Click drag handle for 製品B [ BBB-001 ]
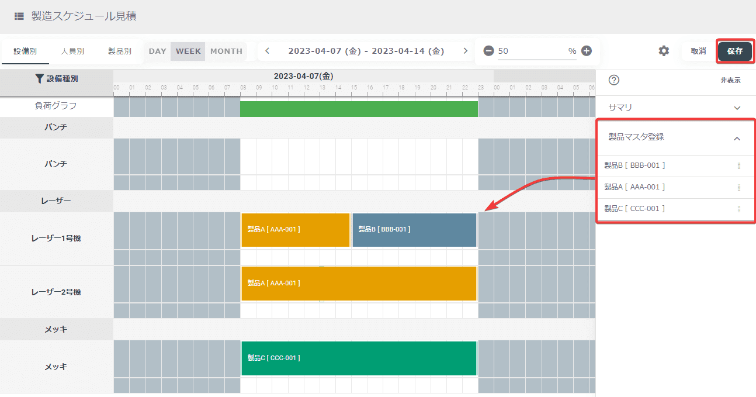 (x=738, y=165)
